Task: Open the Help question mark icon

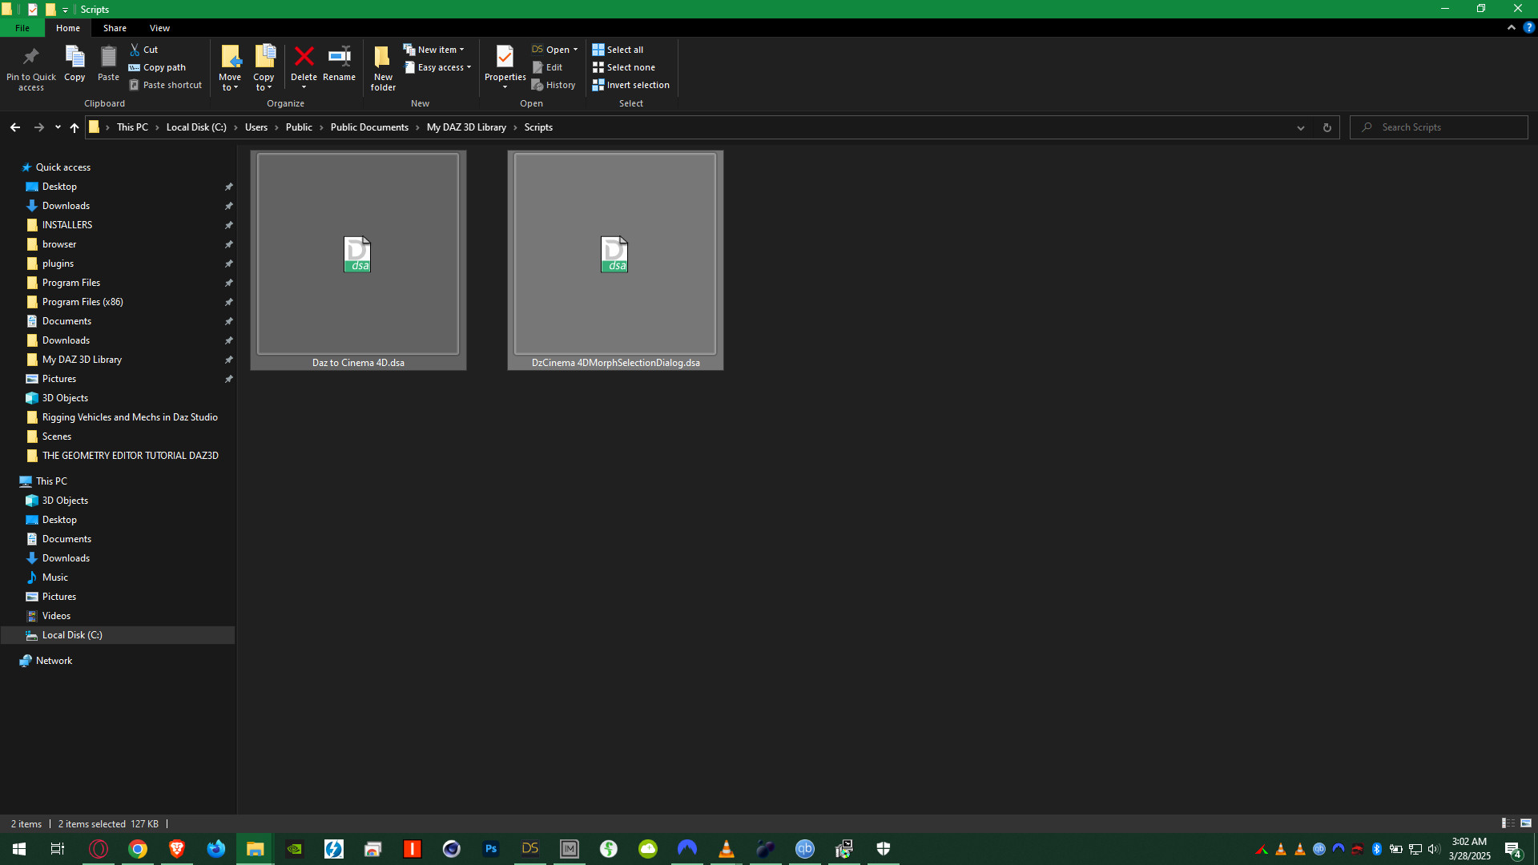Action: pos(1528,27)
